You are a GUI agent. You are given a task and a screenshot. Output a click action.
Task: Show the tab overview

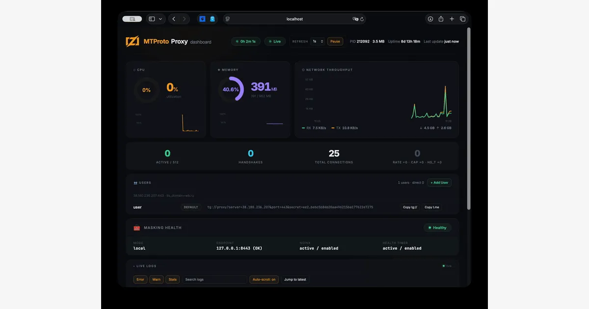click(462, 19)
